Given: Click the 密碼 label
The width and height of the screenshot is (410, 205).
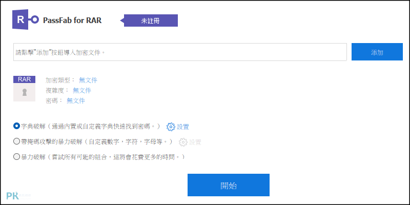Looking at the screenshot, I should [x=54, y=100].
